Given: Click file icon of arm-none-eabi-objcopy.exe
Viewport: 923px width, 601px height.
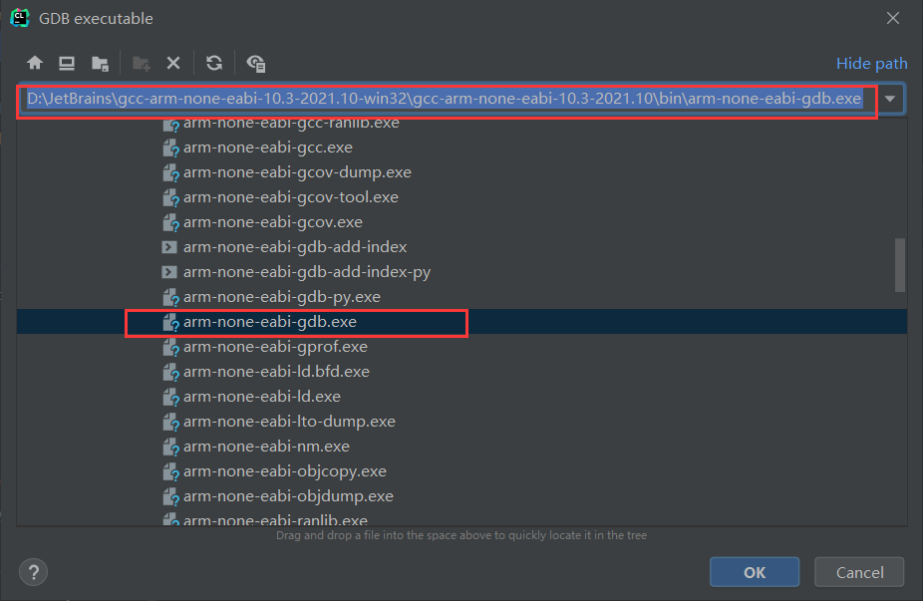Looking at the screenshot, I should 170,471.
